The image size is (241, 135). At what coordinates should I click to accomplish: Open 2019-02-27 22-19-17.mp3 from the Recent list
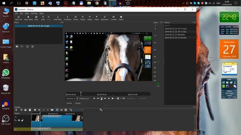tap(176, 28)
